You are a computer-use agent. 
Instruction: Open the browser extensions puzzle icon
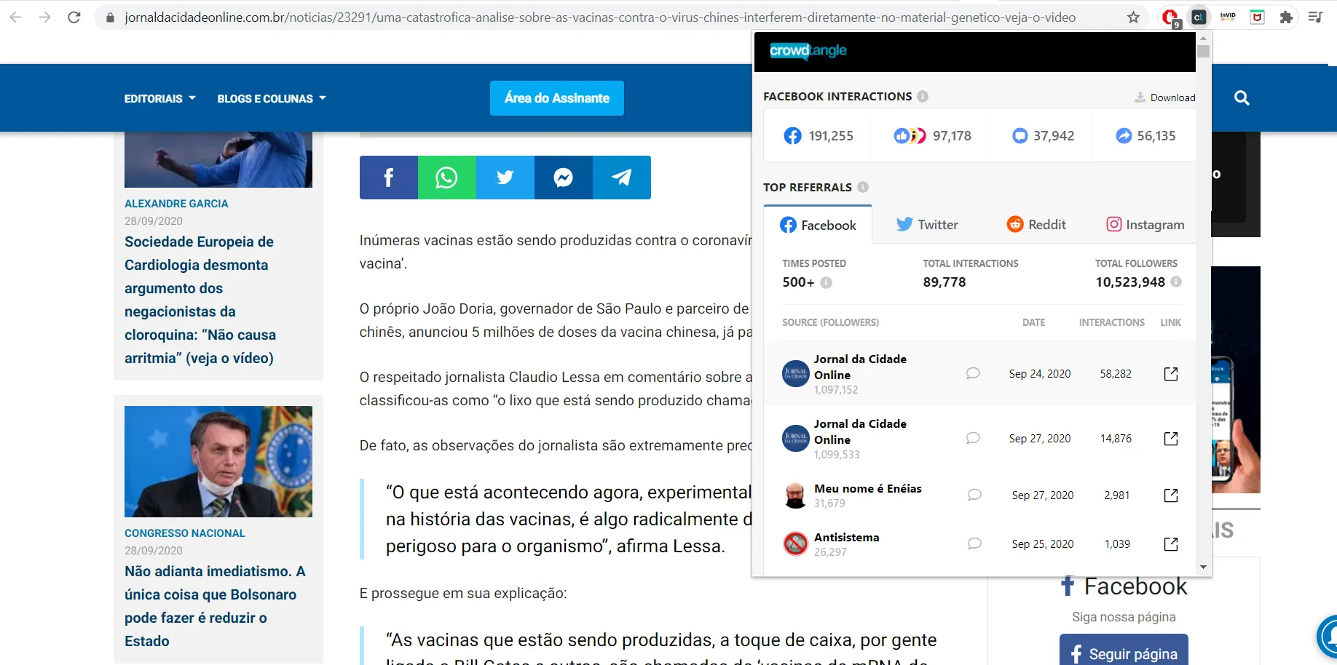(1286, 17)
